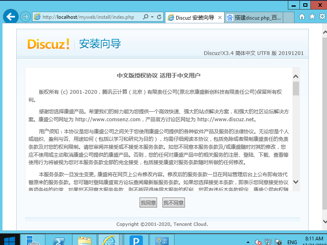327x245 pixels.
Task: Open the control panel taskbar icon
Action: (162, 240)
